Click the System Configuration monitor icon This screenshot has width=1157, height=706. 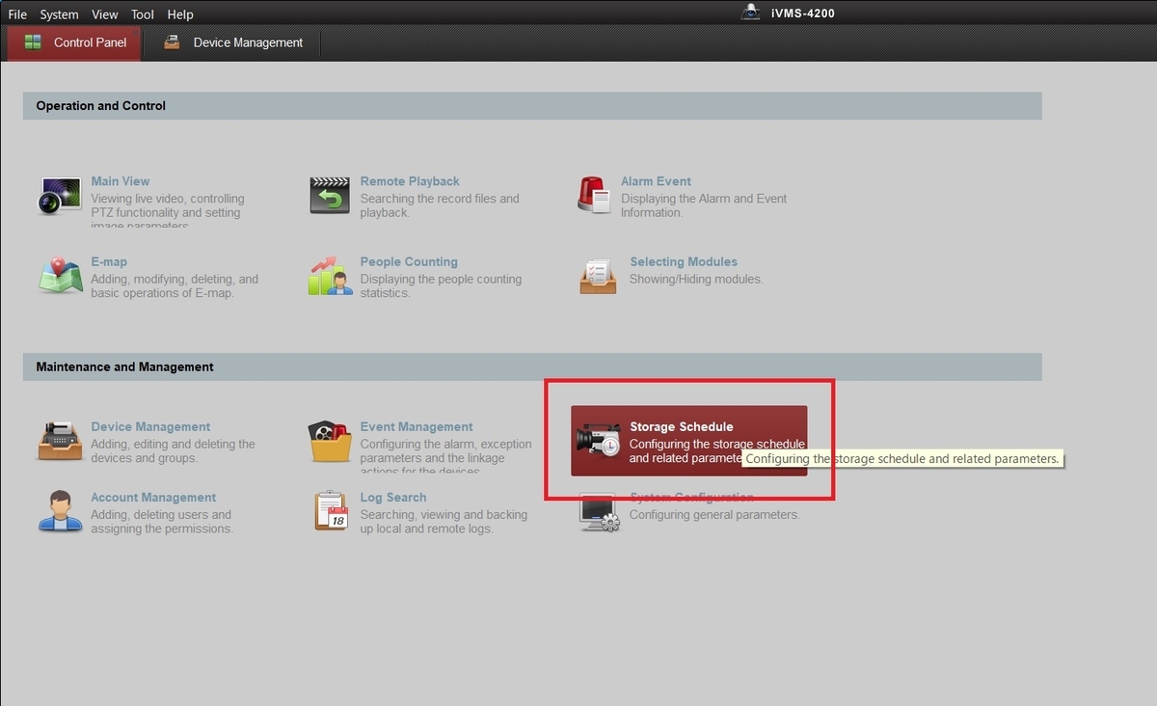tap(599, 511)
